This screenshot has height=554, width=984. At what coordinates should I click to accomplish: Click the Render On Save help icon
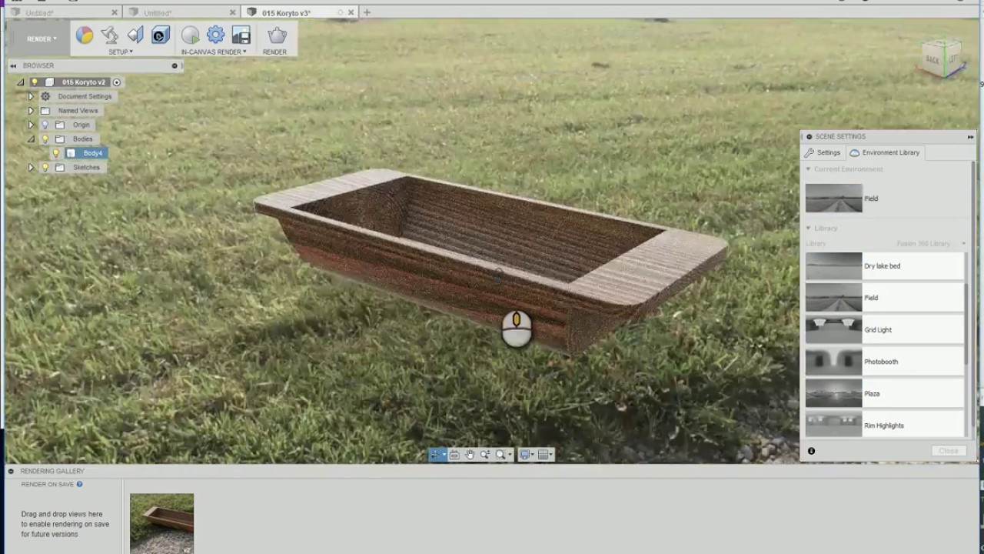pyautogui.click(x=79, y=484)
